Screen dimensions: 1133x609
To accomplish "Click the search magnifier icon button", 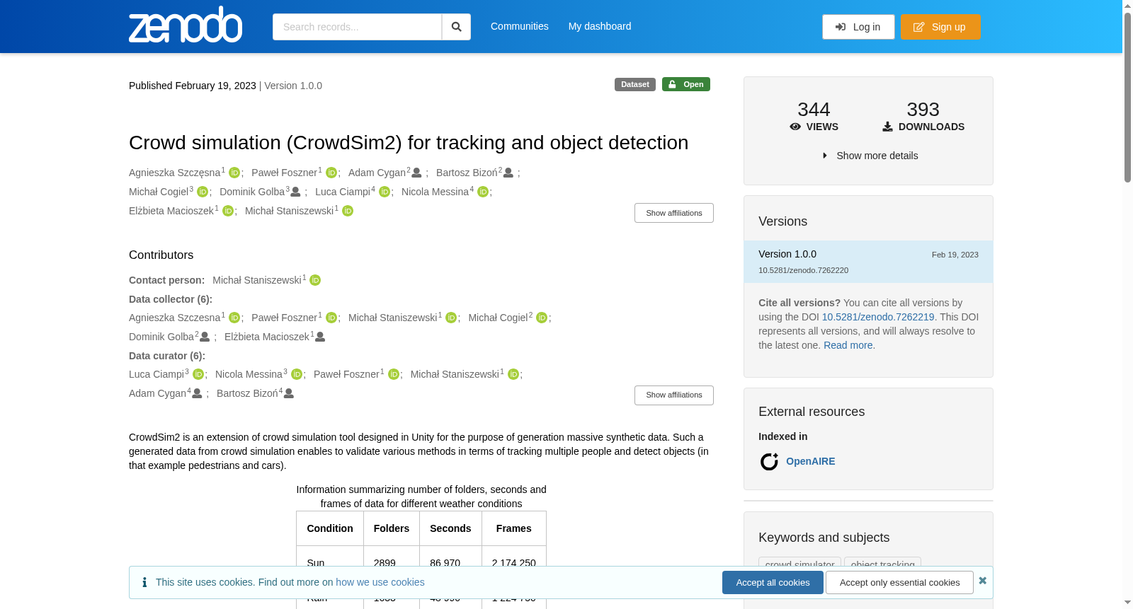I will (456, 27).
